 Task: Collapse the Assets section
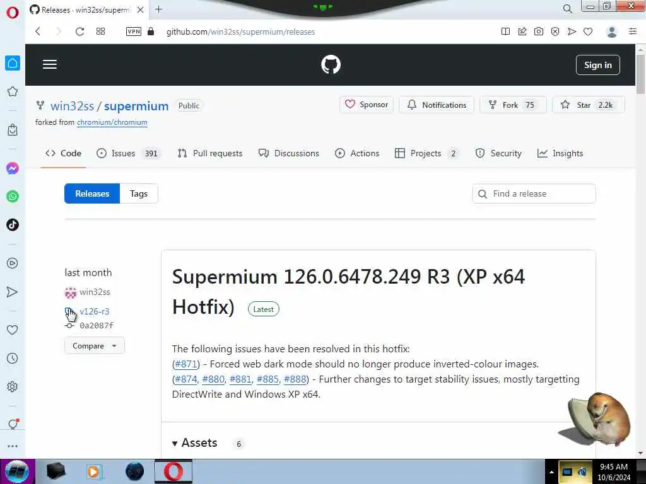pos(194,443)
